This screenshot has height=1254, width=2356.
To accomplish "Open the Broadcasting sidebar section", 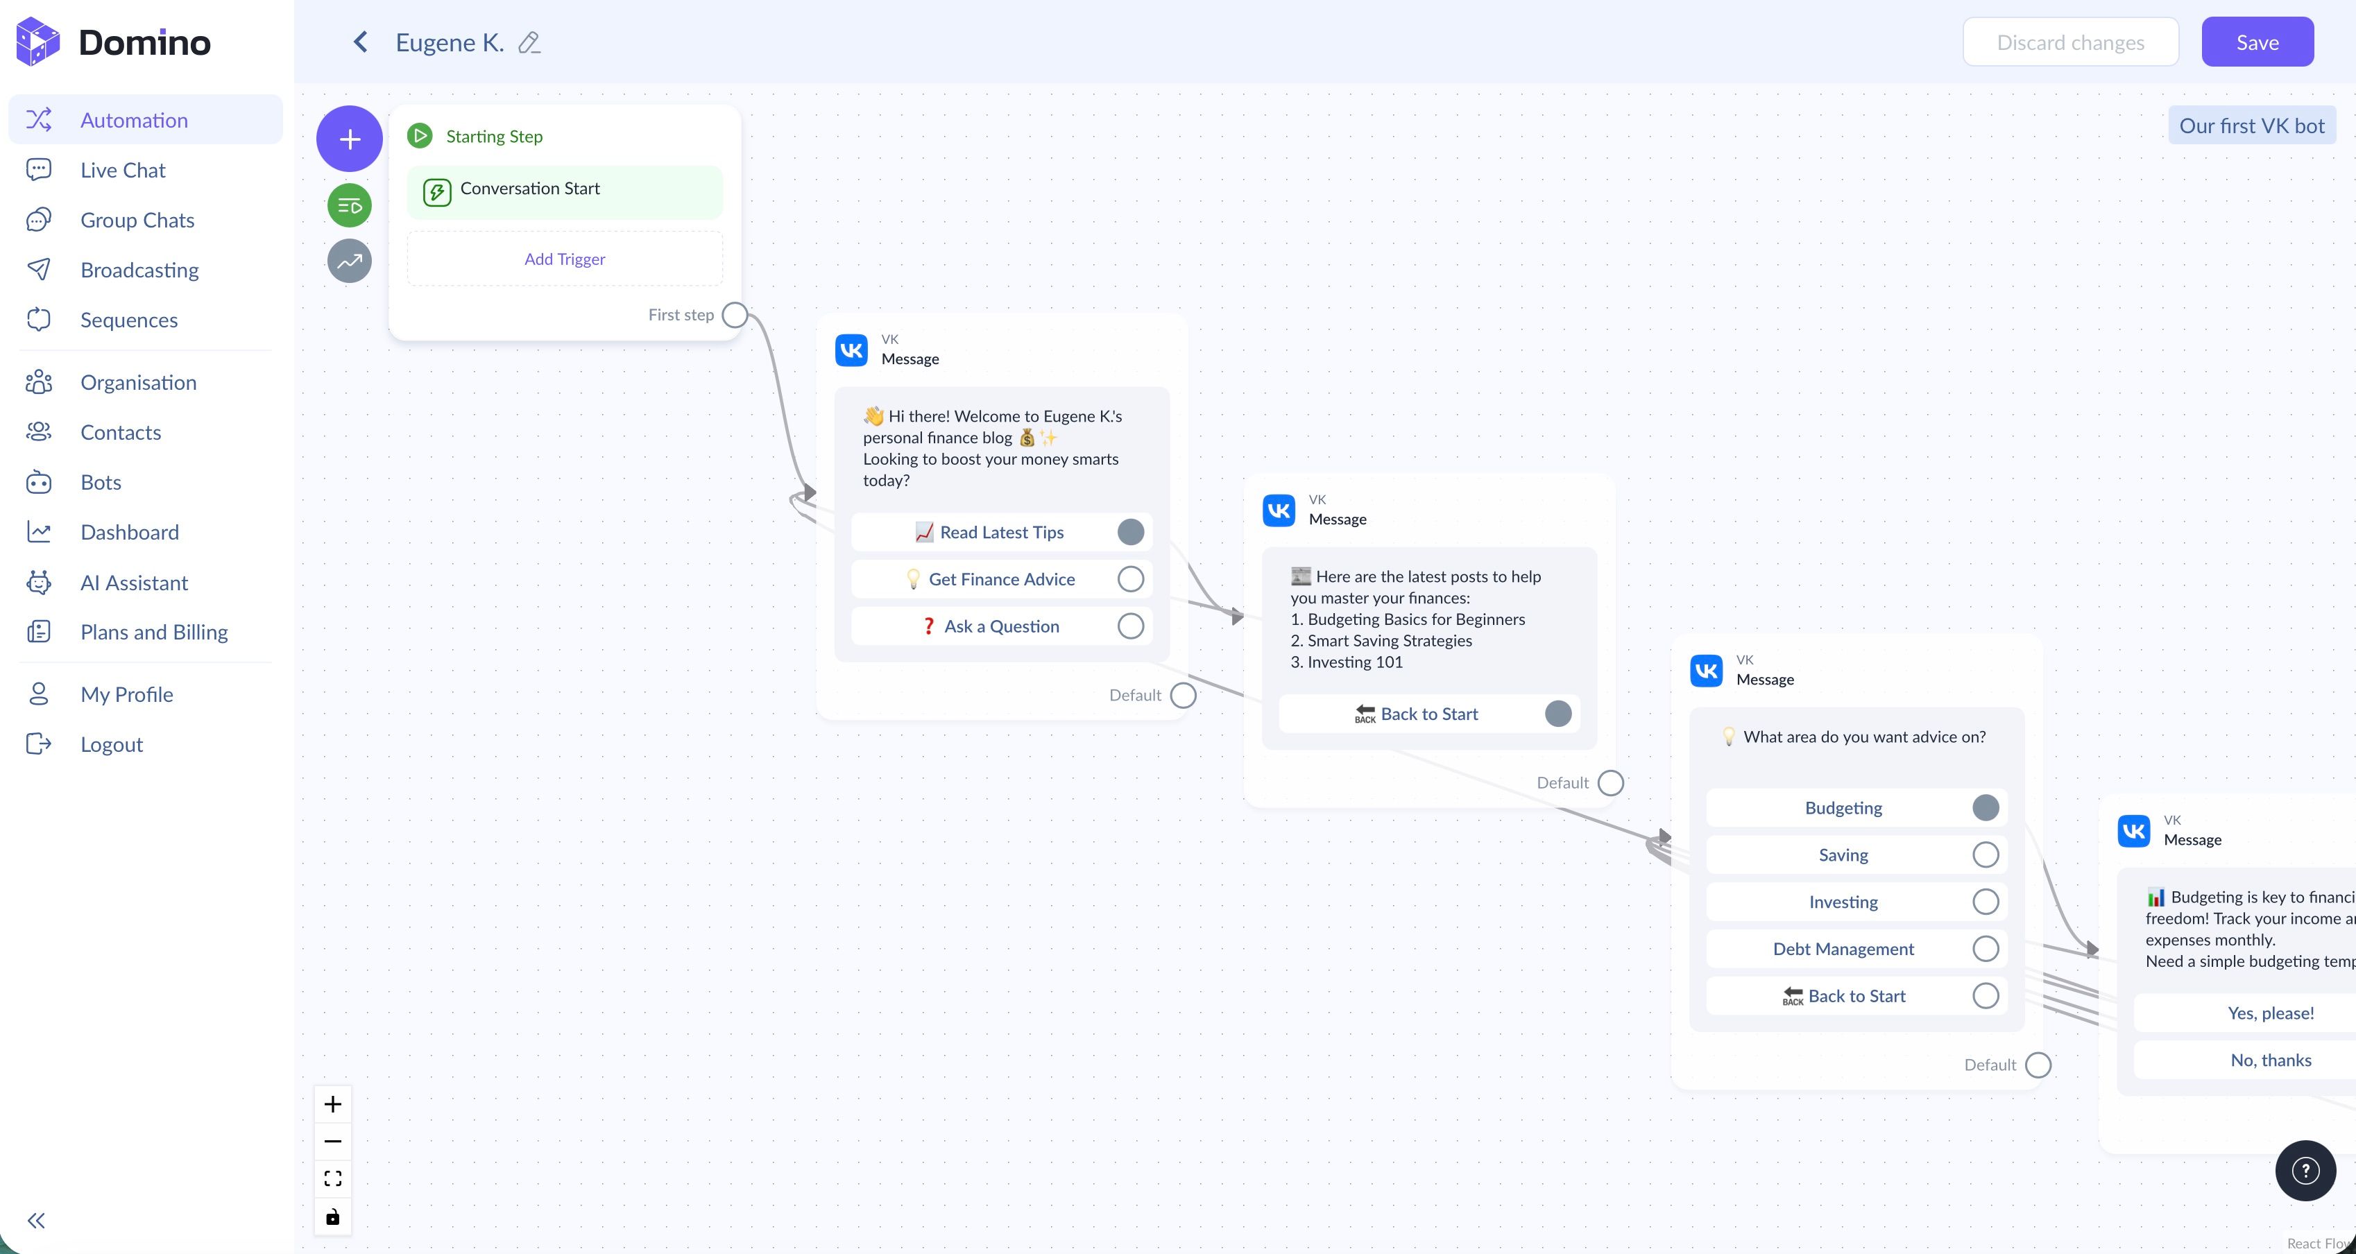I will pyautogui.click(x=139, y=270).
